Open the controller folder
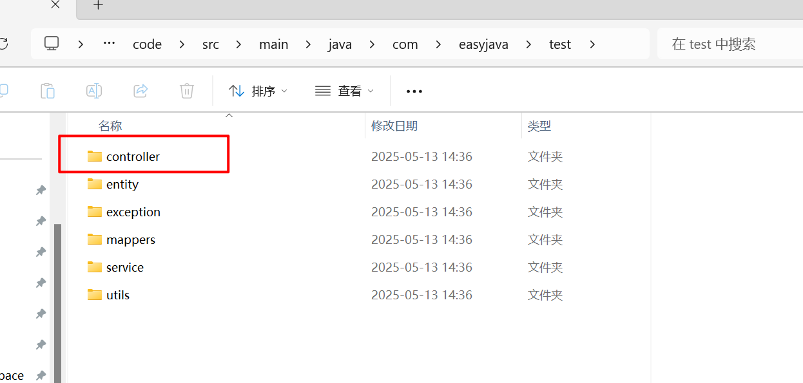 pos(133,156)
